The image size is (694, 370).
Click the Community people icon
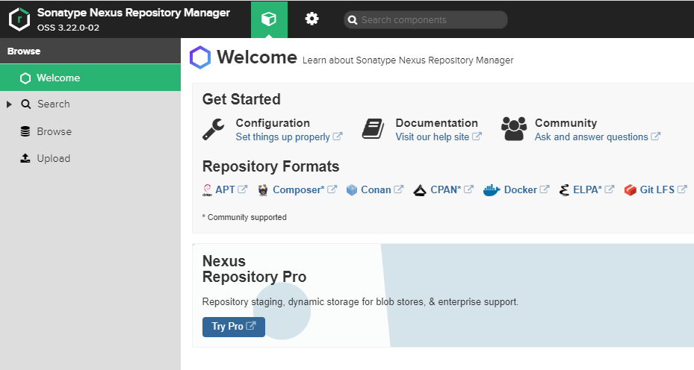click(514, 128)
